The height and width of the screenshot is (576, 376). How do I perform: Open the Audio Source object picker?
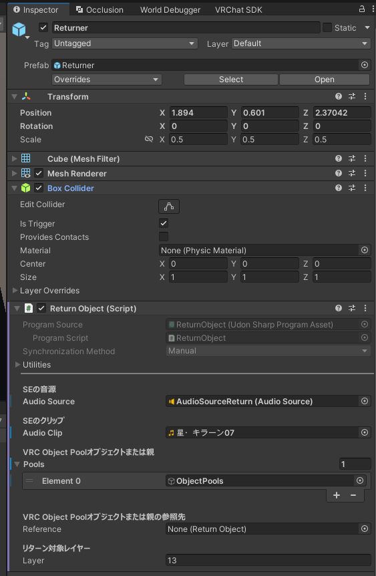coord(364,401)
